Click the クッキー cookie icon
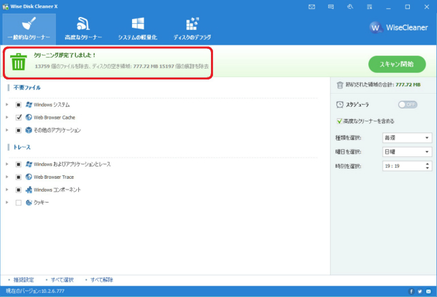 point(29,203)
